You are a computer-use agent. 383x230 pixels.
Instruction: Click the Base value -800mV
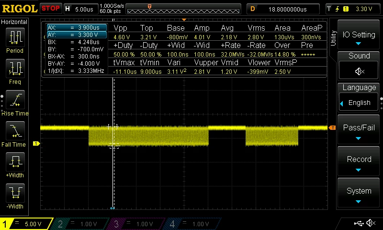(177, 37)
